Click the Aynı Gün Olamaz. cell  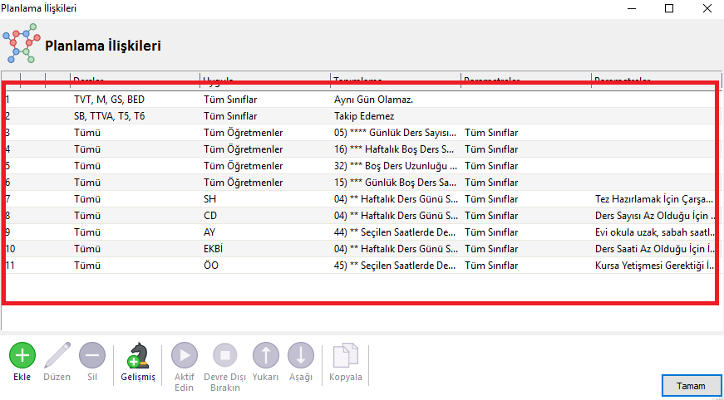[x=373, y=100]
